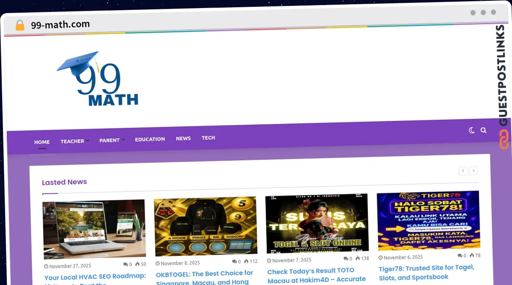Screen dimensions: 512x285
Task: Read 'Your Local HVAC SEO Roadmap' article
Action: point(95,279)
